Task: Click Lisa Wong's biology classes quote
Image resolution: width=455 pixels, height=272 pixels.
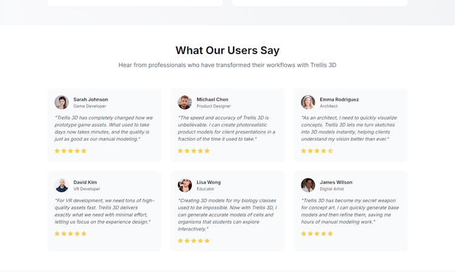Action: pyautogui.click(x=227, y=214)
